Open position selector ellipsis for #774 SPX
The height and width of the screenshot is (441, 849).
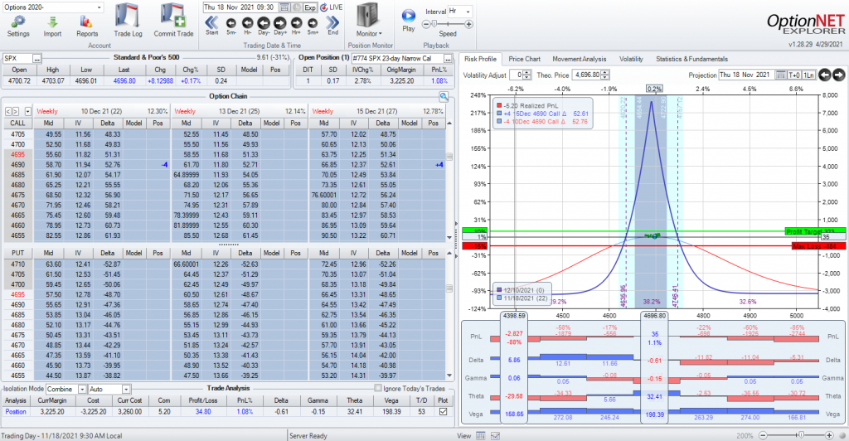(448, 58)
